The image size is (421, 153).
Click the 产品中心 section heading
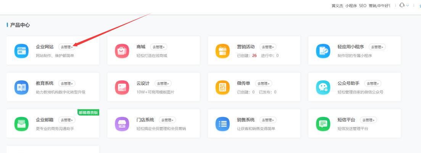coord(20,25)
